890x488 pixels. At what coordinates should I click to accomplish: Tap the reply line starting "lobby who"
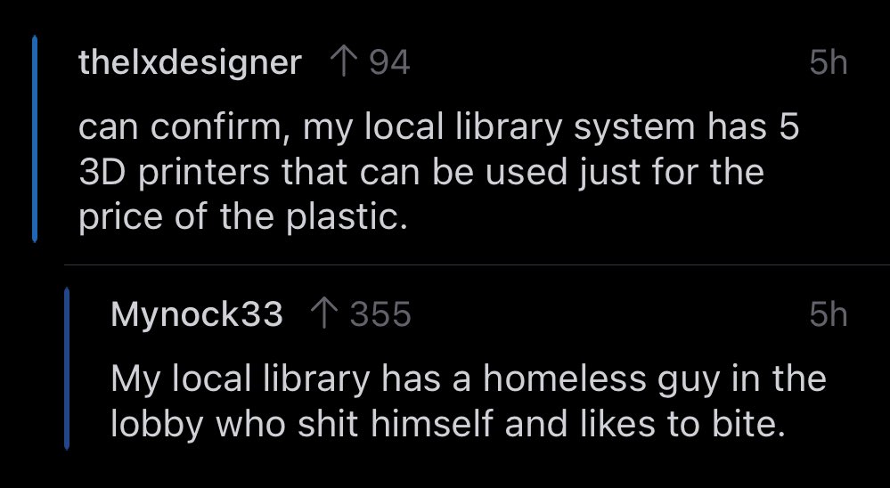pyautogui.click(x=448, y=422)
